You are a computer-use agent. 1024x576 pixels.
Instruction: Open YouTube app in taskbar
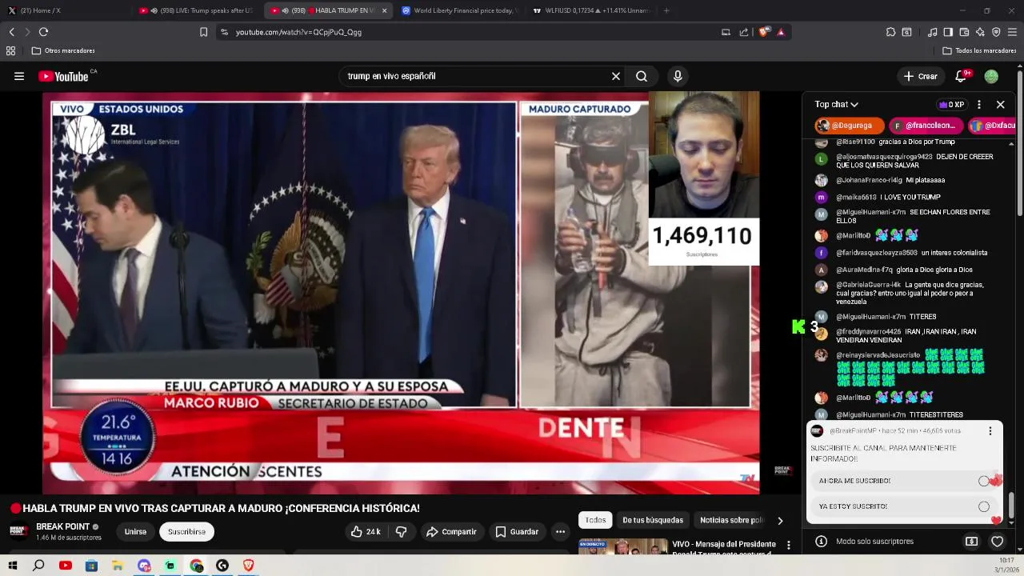tap(66, 566)
